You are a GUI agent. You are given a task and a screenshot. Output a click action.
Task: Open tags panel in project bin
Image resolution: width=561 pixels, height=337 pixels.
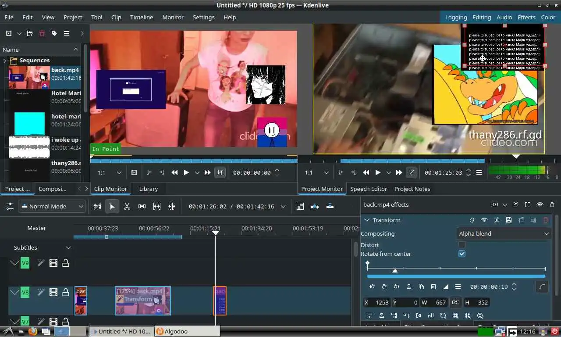(x=54, y=33)
